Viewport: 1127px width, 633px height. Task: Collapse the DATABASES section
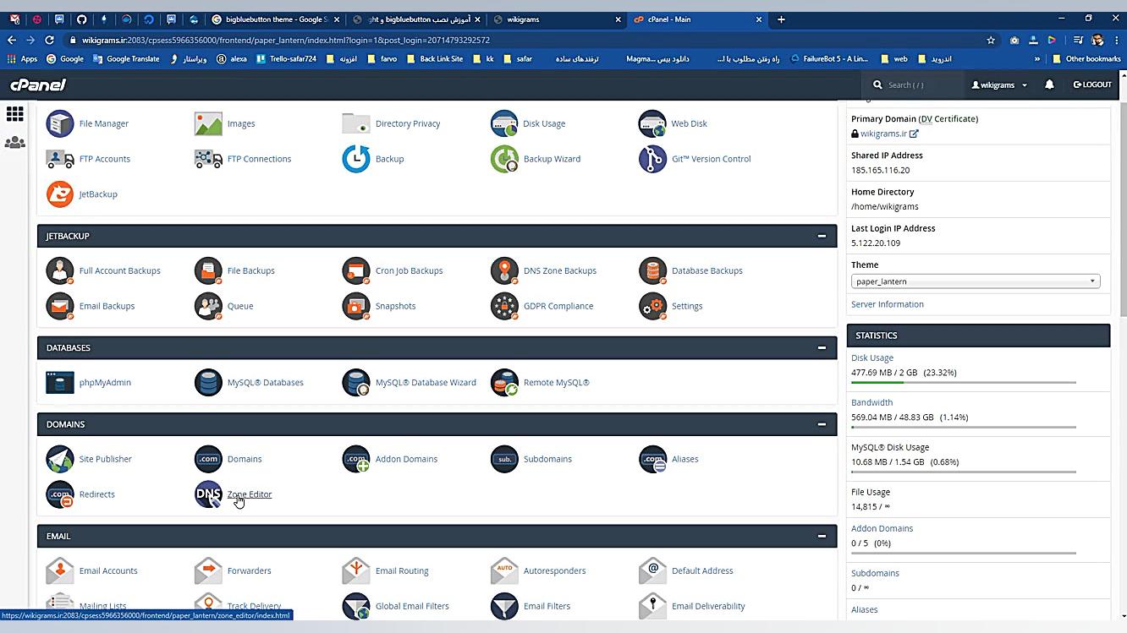point(822,347)
